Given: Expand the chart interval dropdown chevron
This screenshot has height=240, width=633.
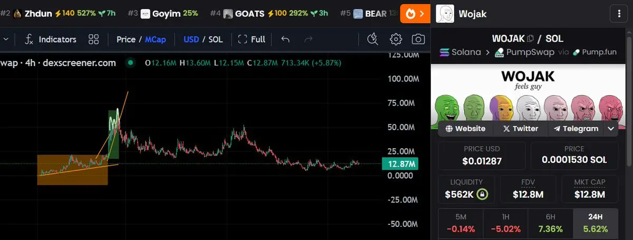Looking at the screenshot, I should (6, 39).
